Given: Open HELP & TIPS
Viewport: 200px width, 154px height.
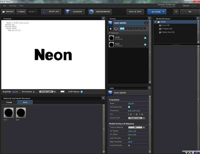Looking at the screenshot, I should (135, 12).
